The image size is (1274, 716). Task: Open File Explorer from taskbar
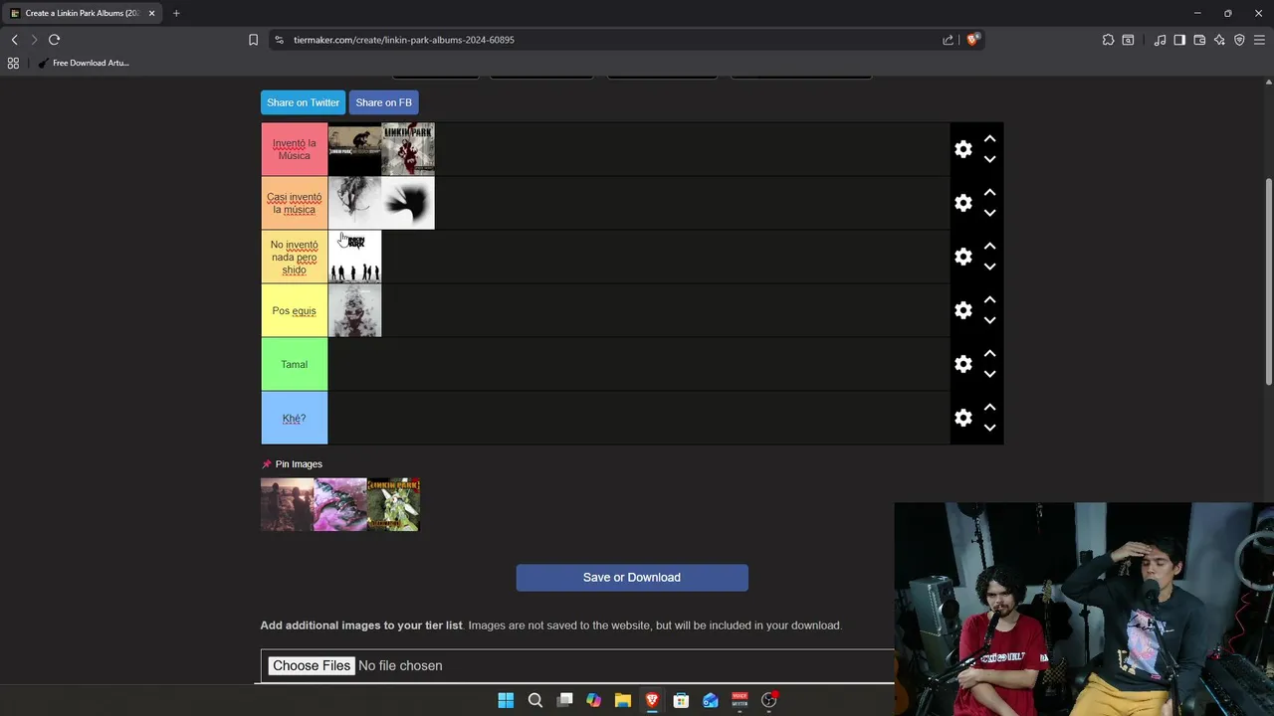pos(623,700)
